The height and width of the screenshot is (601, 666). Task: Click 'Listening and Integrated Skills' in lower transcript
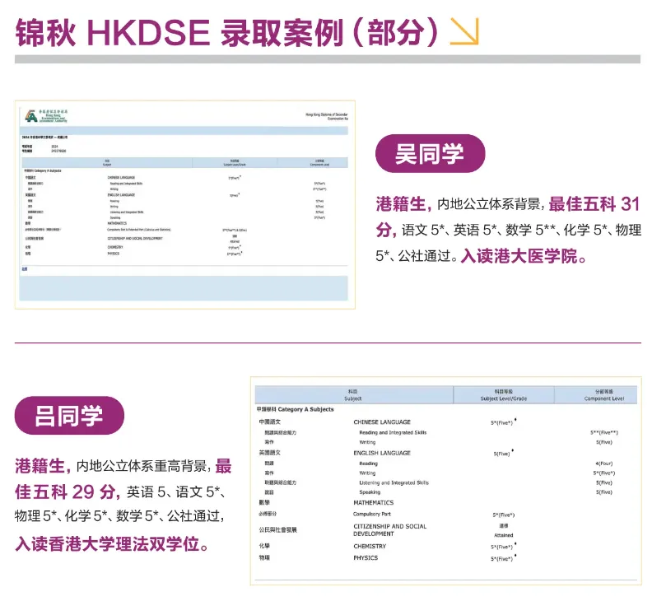pos(394,483)
